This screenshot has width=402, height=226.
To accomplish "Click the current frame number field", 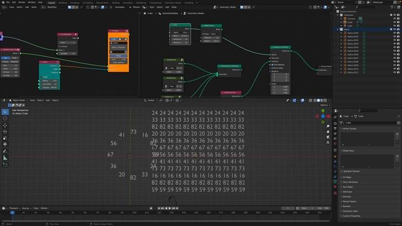I will 288,208.
